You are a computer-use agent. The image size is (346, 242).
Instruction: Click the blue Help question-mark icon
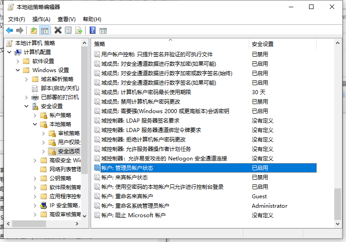coord(92,31)
